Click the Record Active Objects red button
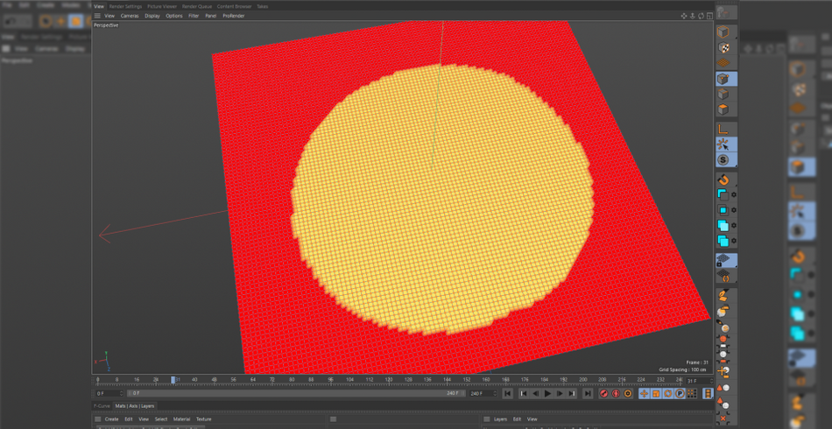 click(603, 393)
